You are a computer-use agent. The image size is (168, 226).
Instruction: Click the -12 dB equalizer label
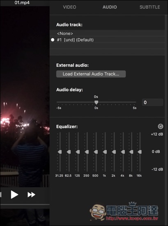tap(157, 169)
